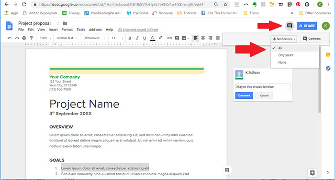The height and width of the screenshot is (180, 335).
Task: Click the comment text input field
Action: click(x=263, y=87)
